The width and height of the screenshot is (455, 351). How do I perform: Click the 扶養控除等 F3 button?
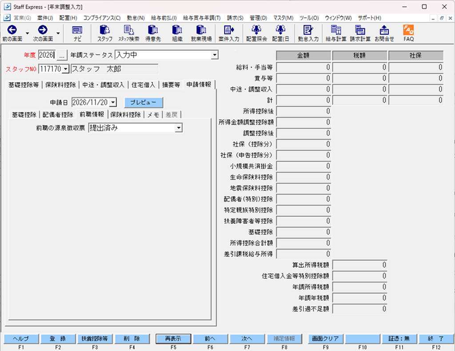95,339
